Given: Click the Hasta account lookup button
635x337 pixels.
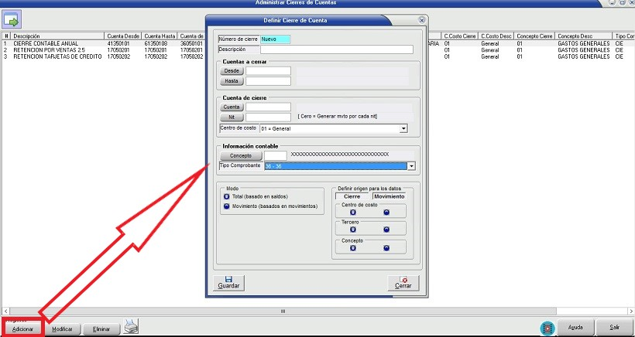Looking at the screenshot, I should click(232, 81).
